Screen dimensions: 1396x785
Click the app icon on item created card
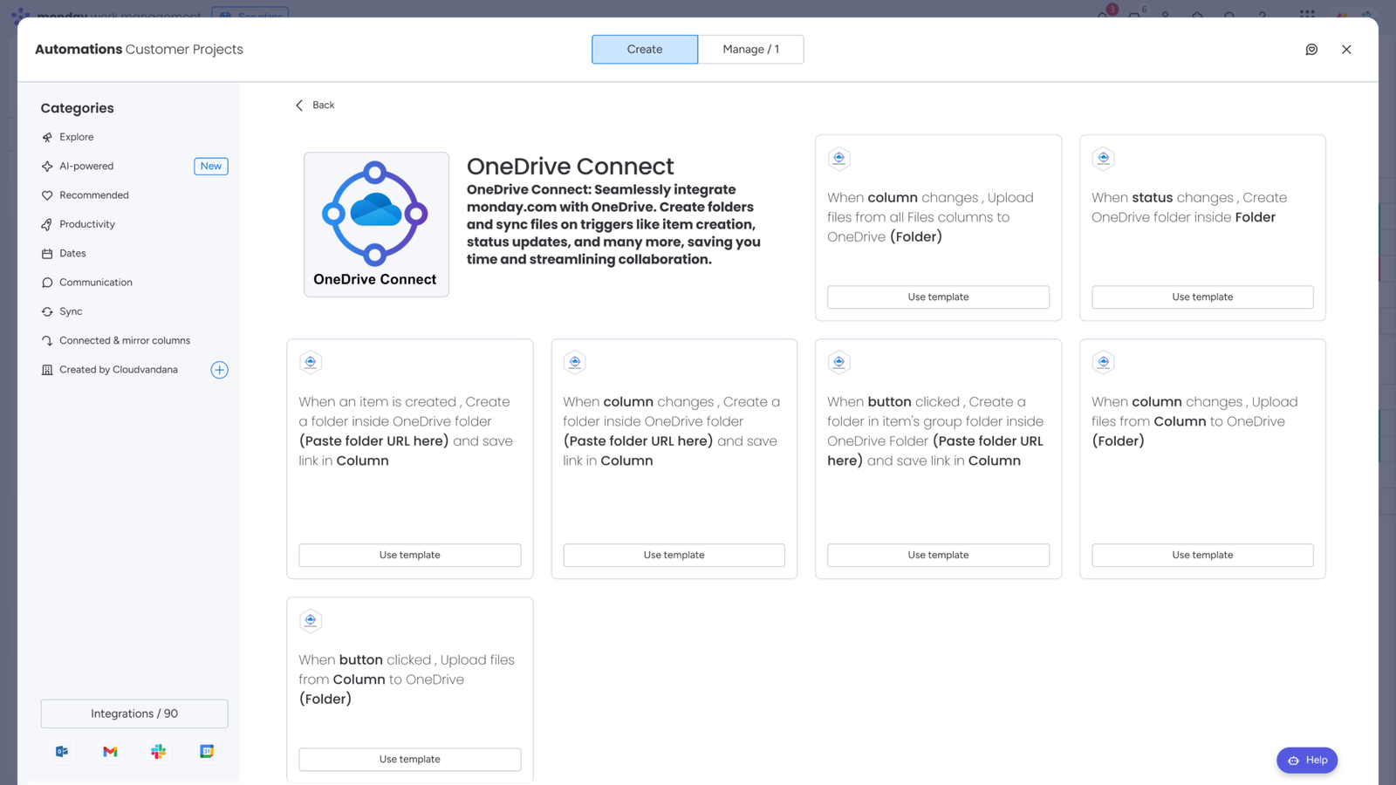(311, 362)
